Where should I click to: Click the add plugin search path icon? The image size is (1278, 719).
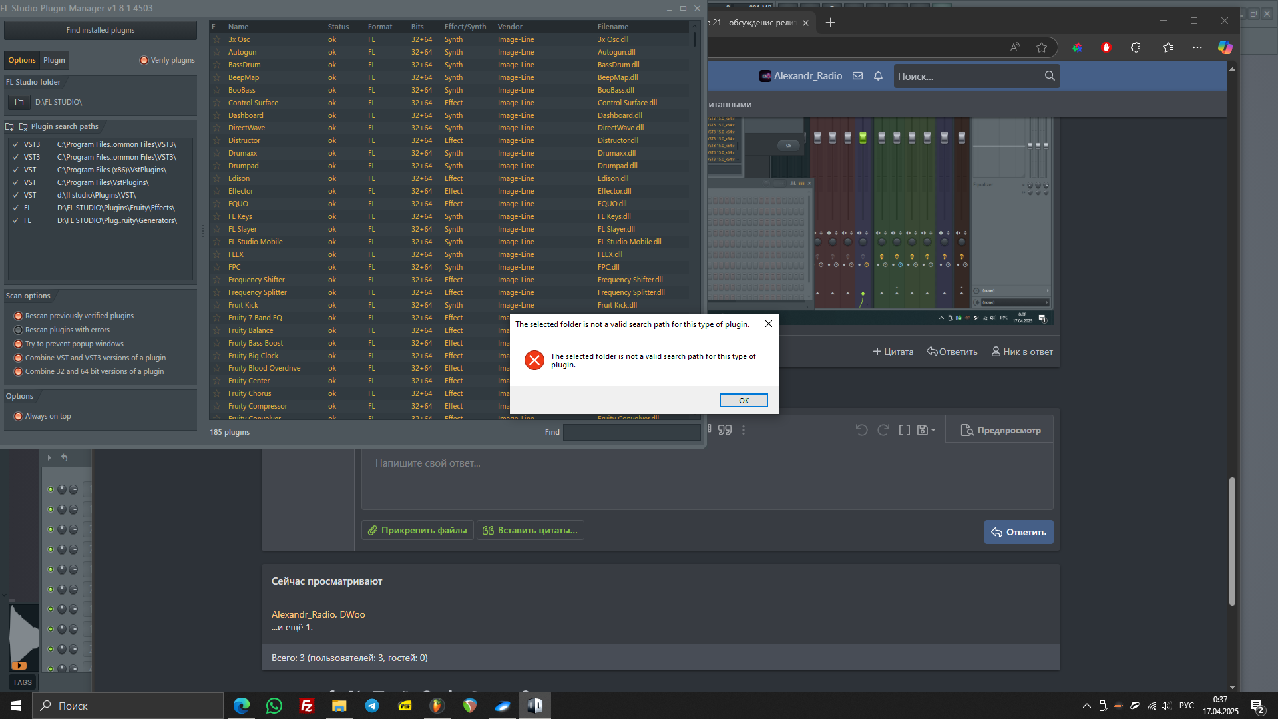[x=9, y=126]
